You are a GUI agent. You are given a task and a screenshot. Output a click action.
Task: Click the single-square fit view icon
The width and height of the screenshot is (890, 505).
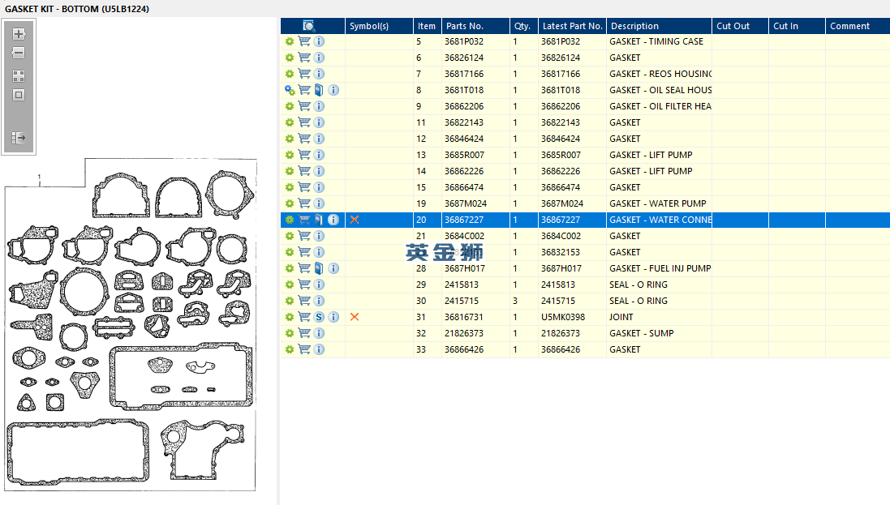(x=19, y=95)
